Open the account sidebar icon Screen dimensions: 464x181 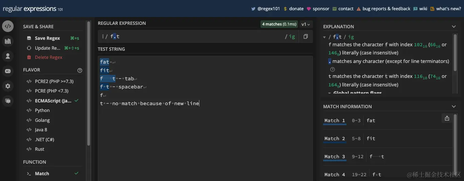tap(8, 56)
